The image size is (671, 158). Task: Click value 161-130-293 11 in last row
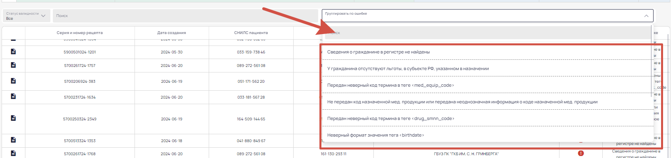click(x=333, y=154)
